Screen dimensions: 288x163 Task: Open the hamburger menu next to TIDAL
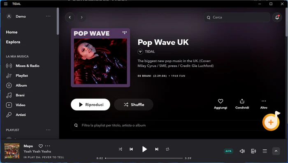pyautogui.click(x=6, y=4)
